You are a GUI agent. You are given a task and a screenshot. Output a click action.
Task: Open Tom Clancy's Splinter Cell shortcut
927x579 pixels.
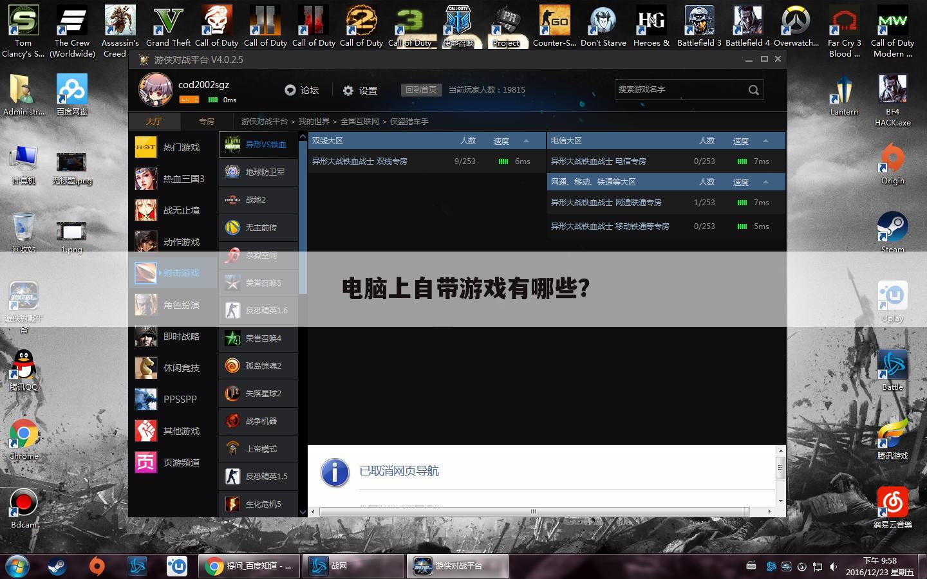[x=23, y=31]
